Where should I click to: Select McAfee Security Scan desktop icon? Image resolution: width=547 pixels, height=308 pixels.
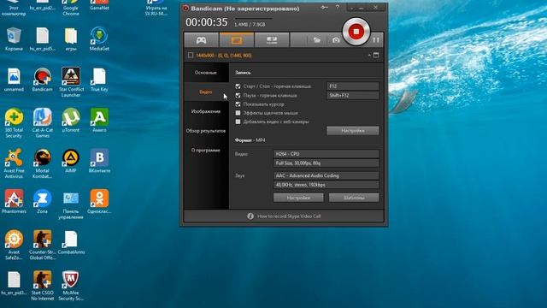[71, 285]
